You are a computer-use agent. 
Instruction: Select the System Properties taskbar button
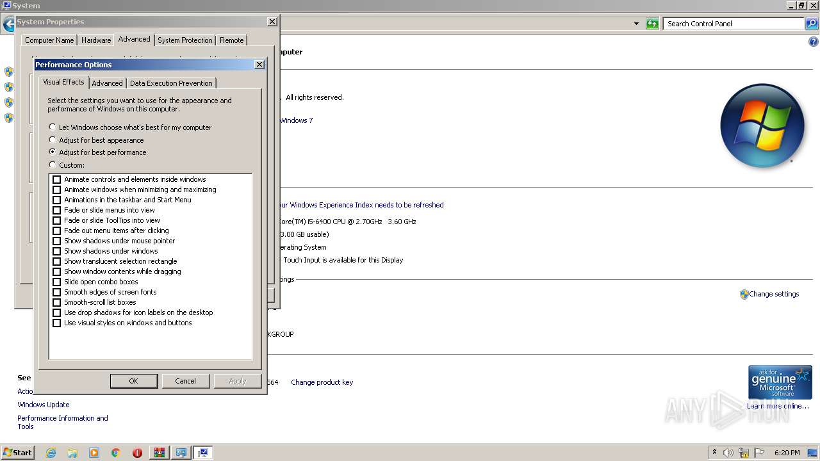(x=203, y=453)
